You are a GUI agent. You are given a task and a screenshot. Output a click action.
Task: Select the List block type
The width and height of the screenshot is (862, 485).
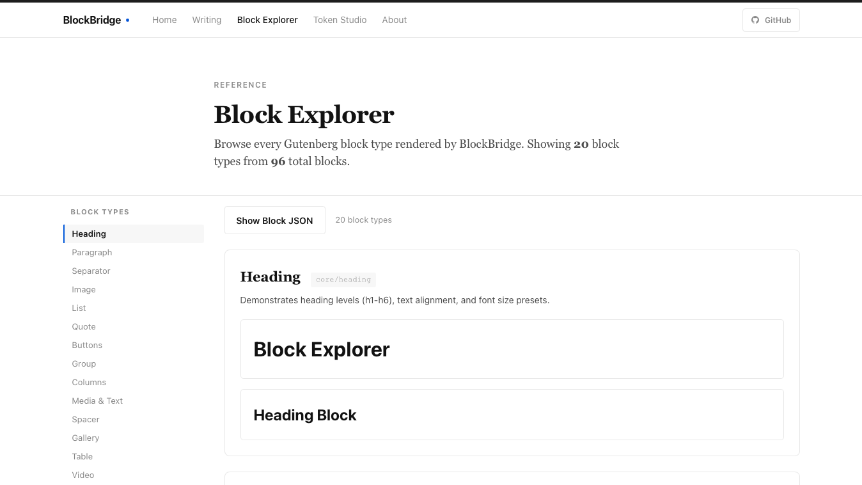[x=79, y=308]
